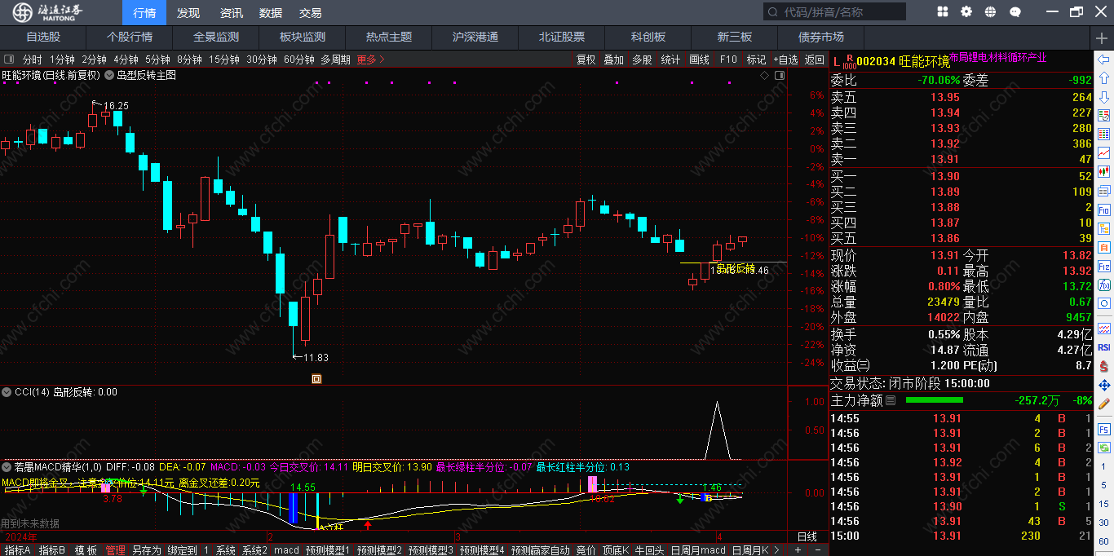
Task: Toggle the panel icon left of 分时
Action: [9, 60]
